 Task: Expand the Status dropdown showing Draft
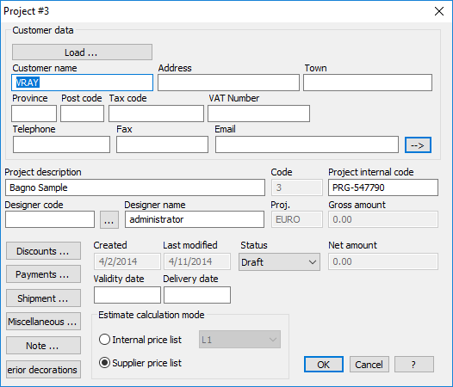coord(279,261)
